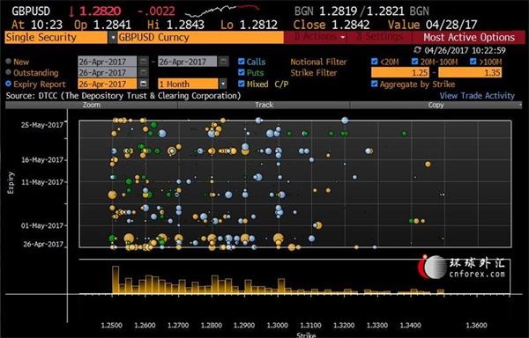Click the refresh icon beside the timestamp
The width and height of the screenshot is (529, 338).
(418, 50)
